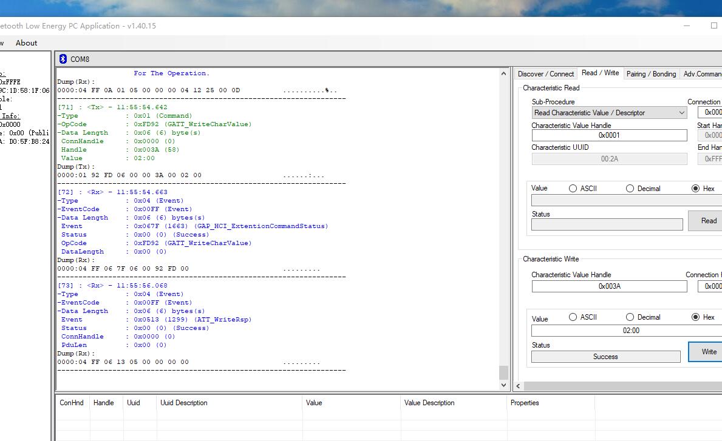Choose Hex format for Characteristic Write value
The width and height of the screenshot is (722, 441).
pos(695,317)
